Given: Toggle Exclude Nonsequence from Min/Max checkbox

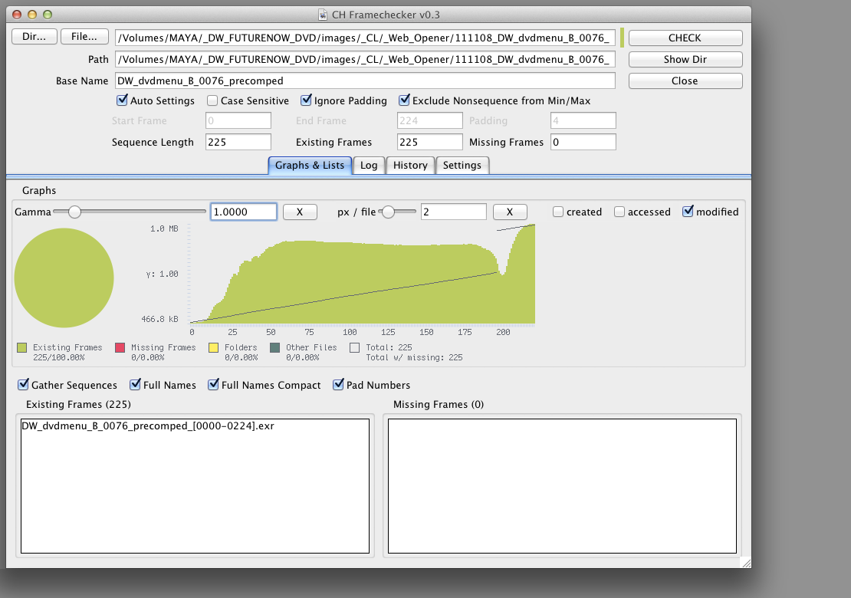Looking at the screenshot, I should coord(404,100).
